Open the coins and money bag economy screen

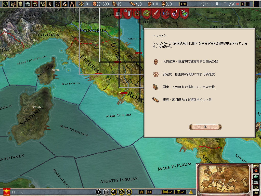click(x=13, y=4)
